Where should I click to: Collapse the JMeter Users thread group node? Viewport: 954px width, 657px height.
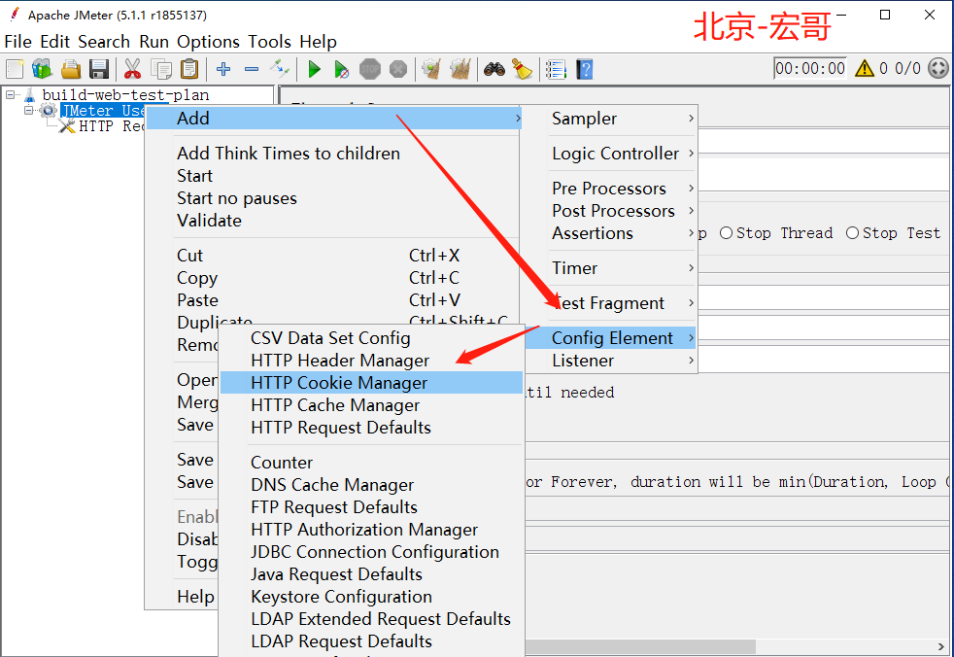28,110
